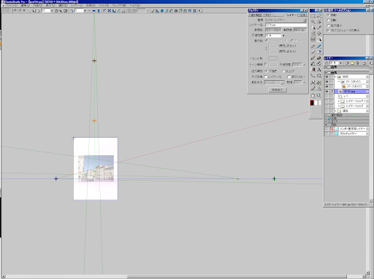Open the 表示 (View) menu
This screenshot has height=279, width=374.
[50, 5]
